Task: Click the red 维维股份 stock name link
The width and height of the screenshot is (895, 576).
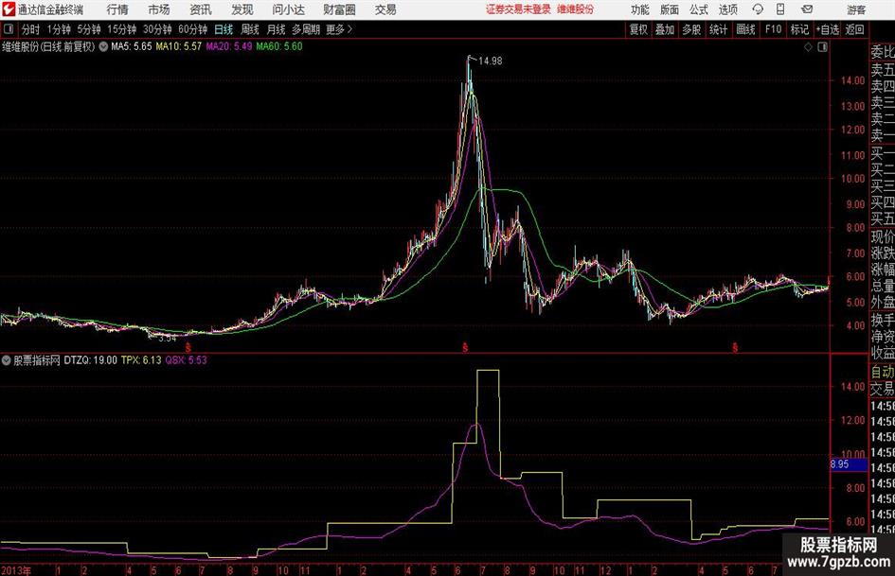Action: (576, 9)
